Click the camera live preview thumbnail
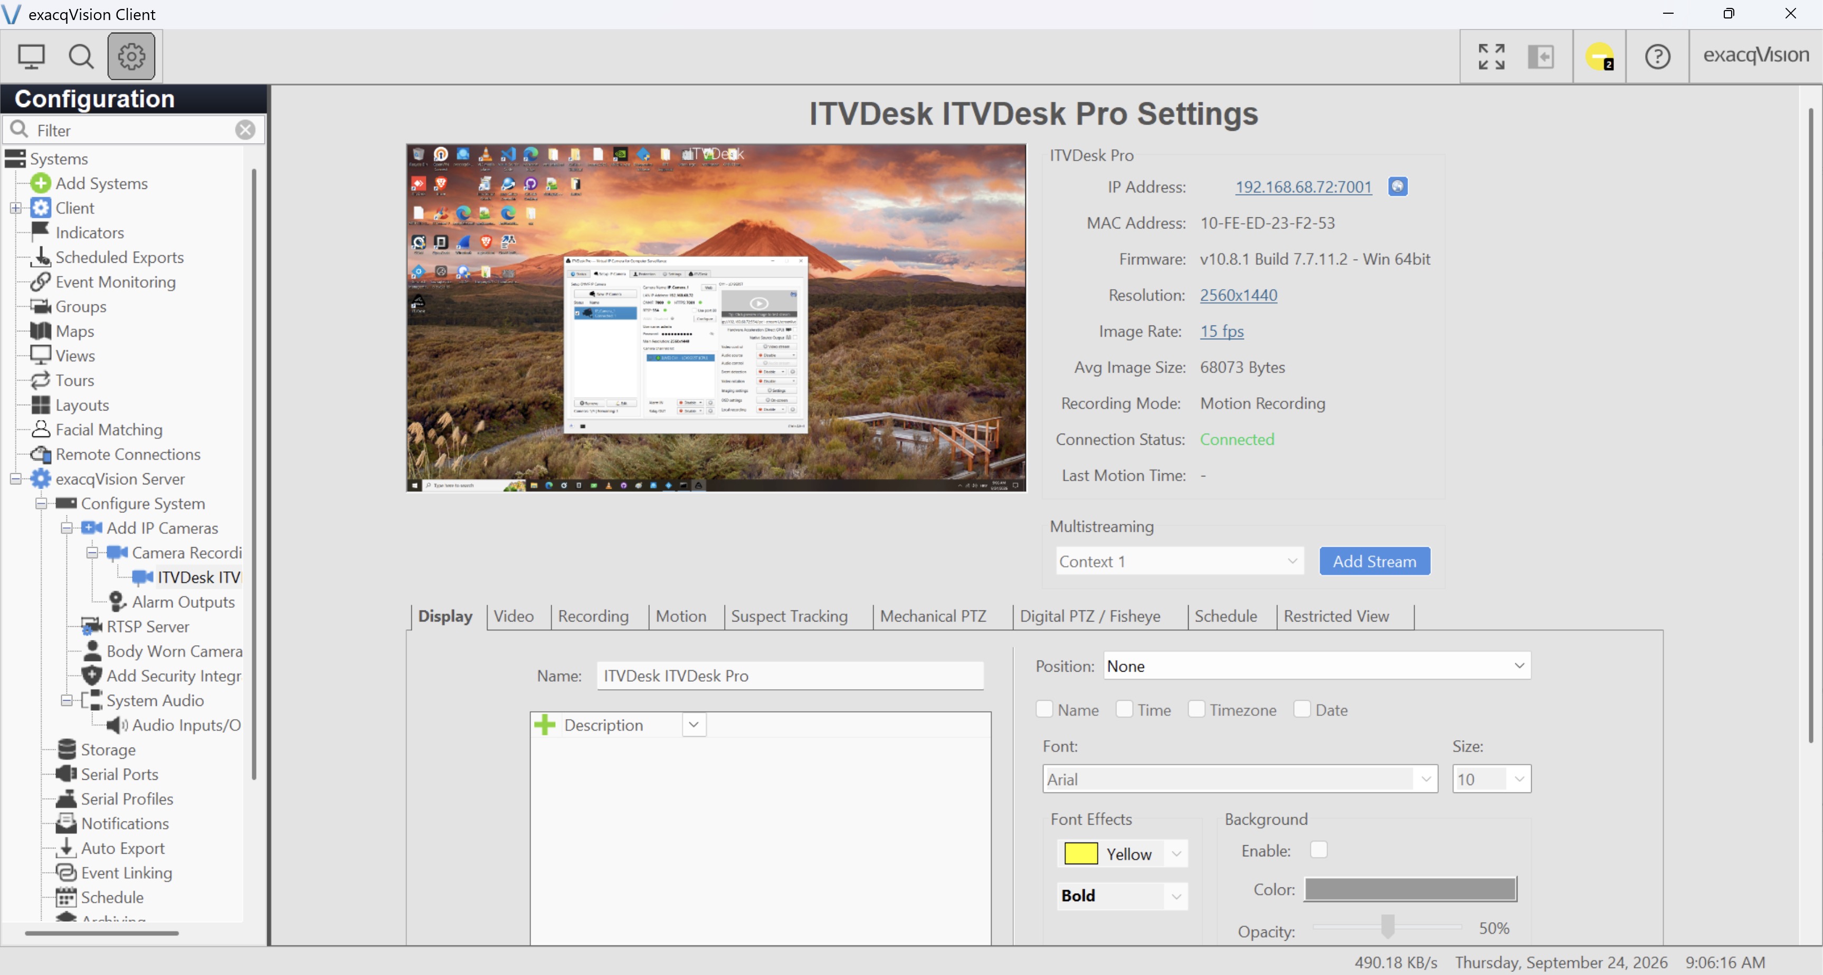 coord(716,318)
